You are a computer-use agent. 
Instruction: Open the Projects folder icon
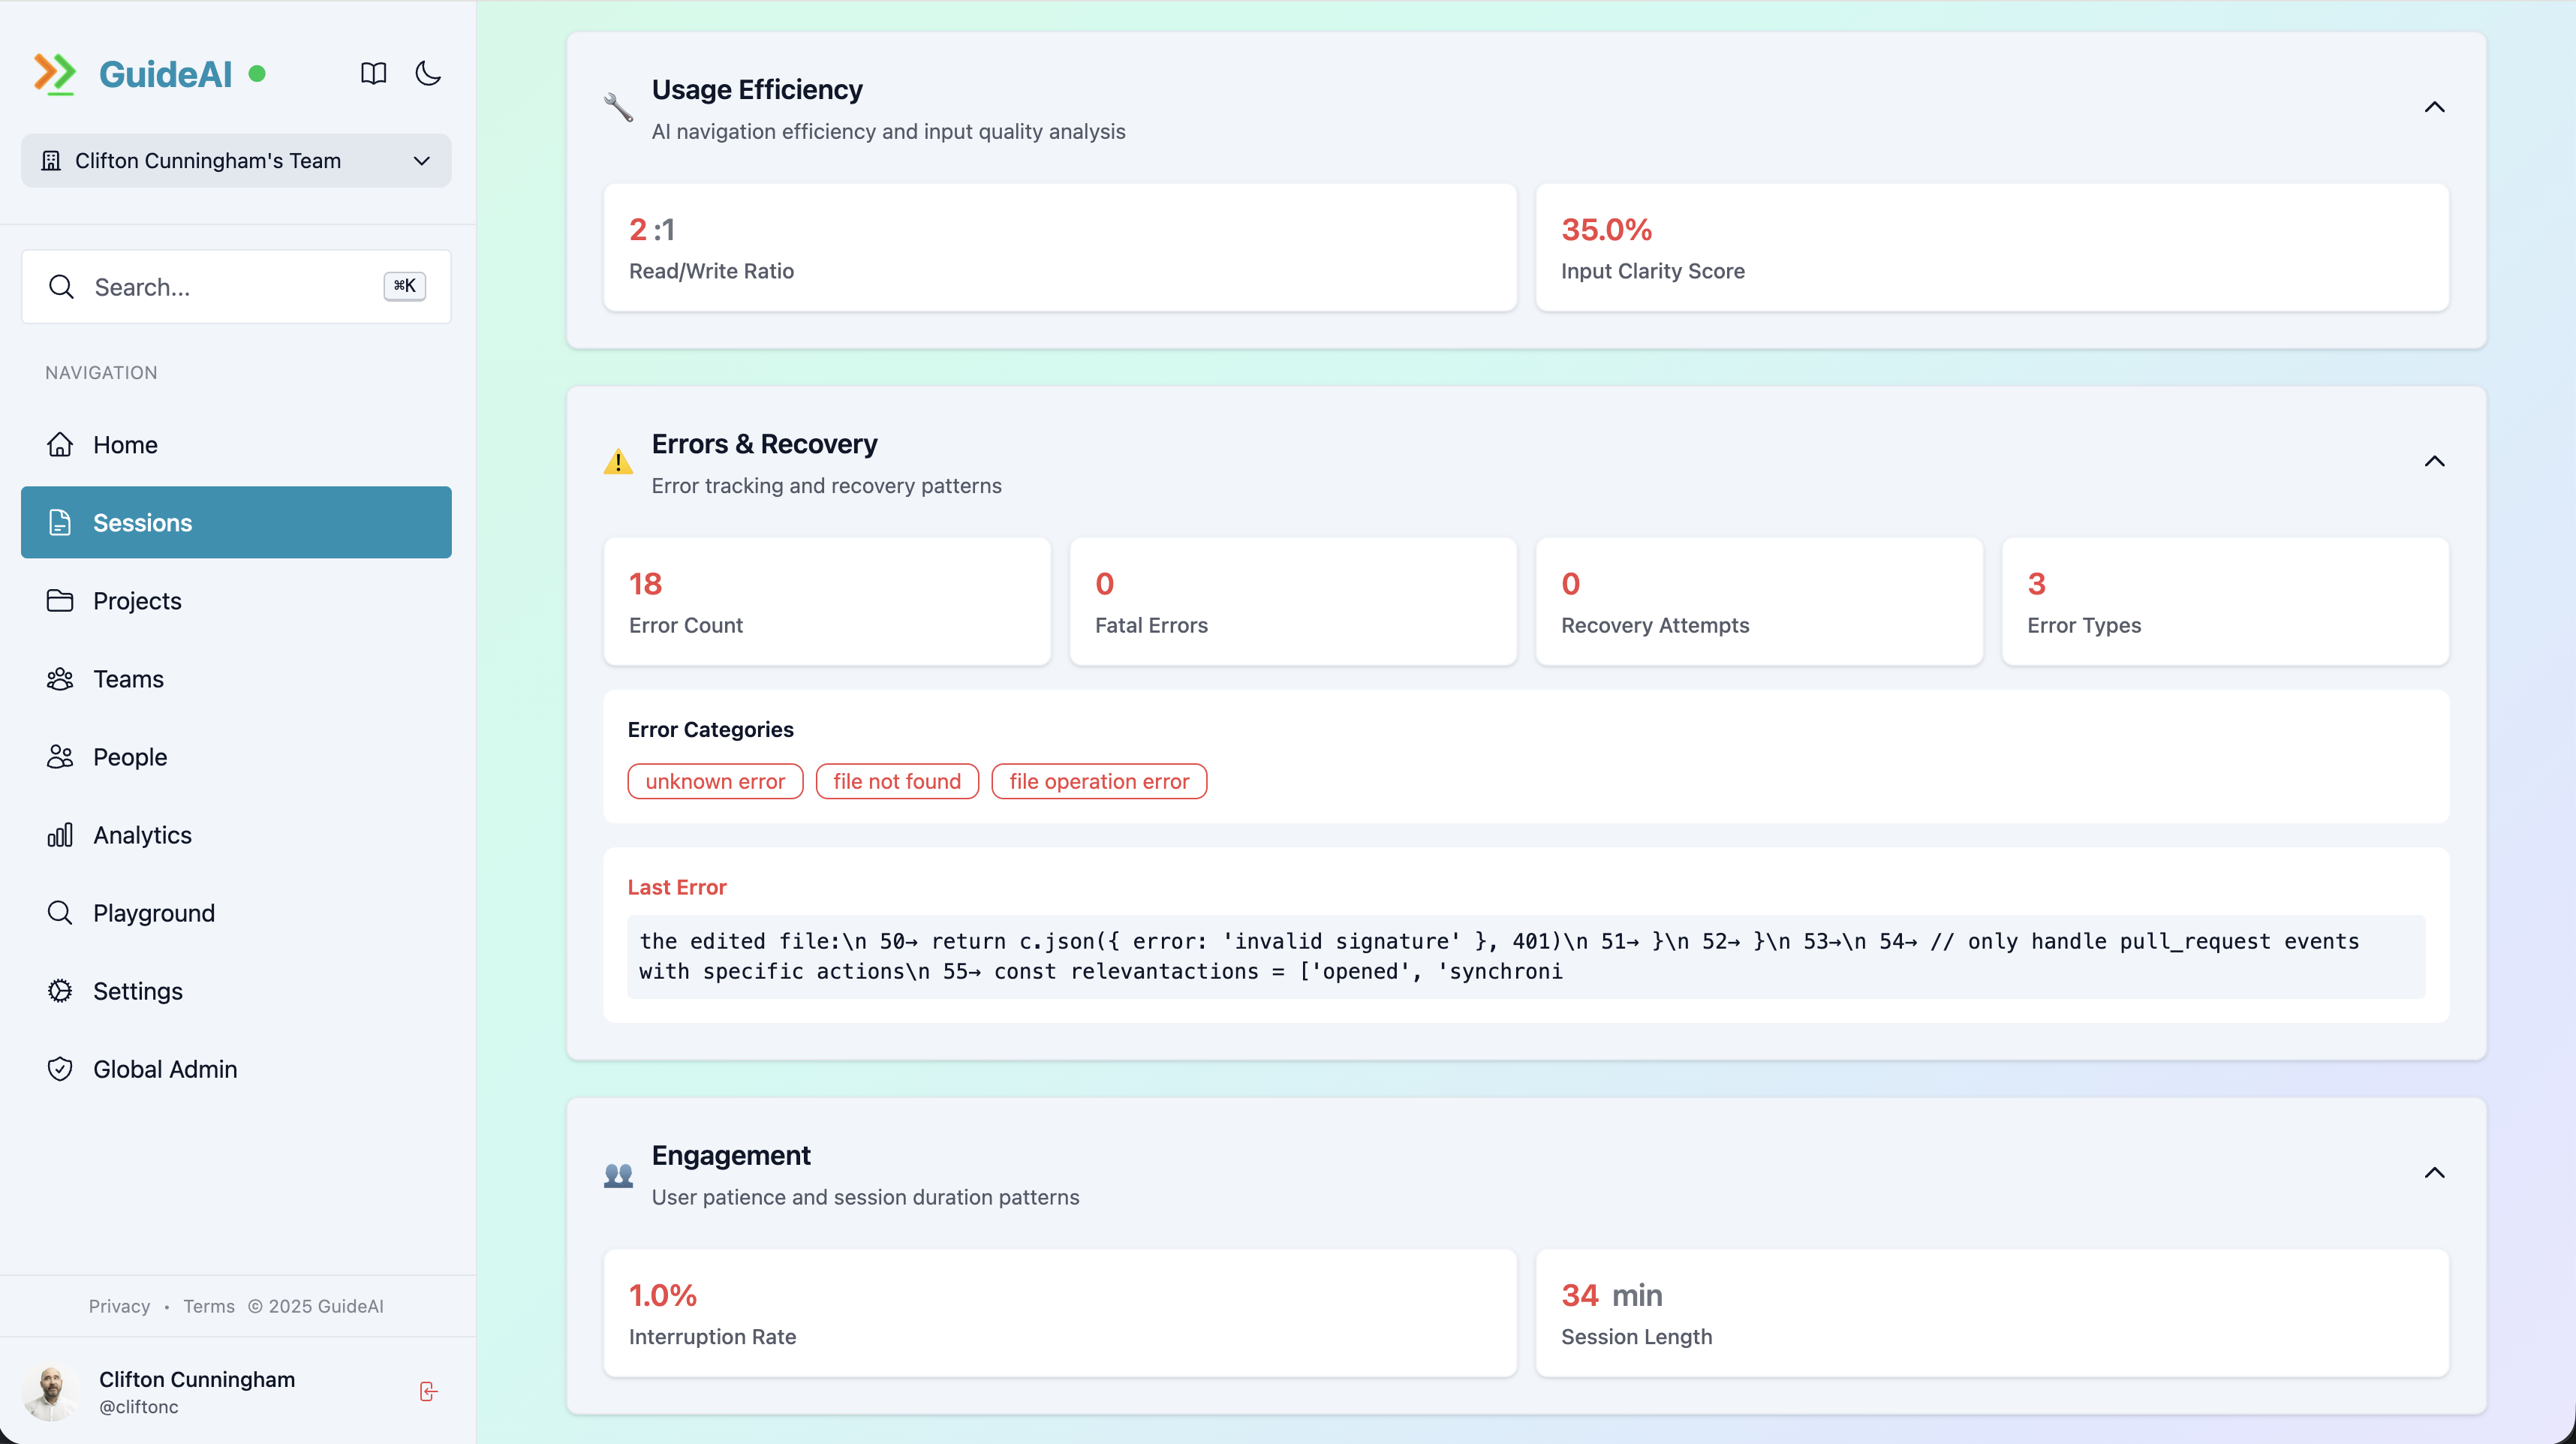(x=60, y=600)
